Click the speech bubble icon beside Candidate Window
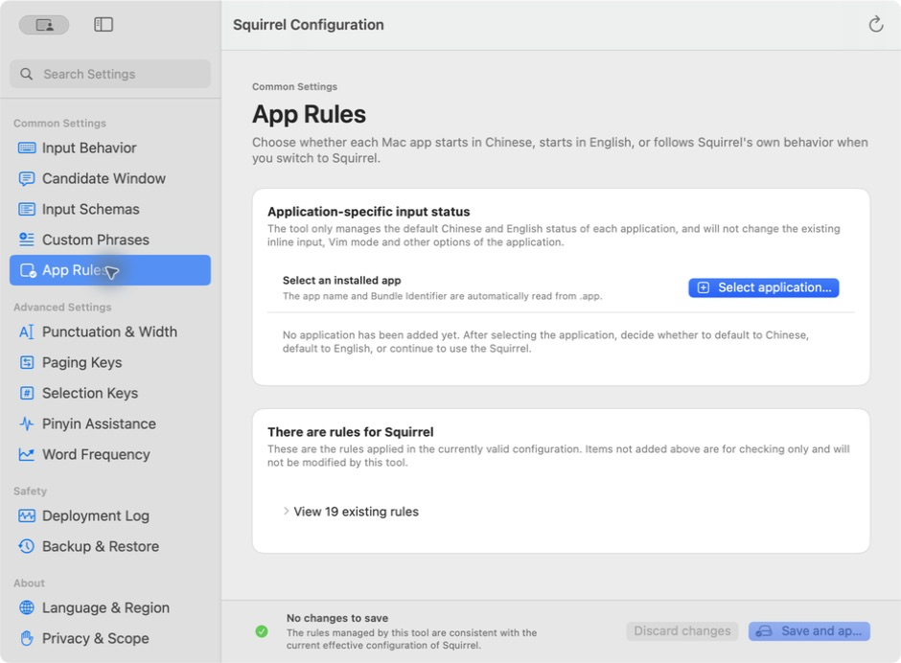Image resolution: width=901 pixels, height=663 pixels. pyautogui.click(x=27, y=178)
